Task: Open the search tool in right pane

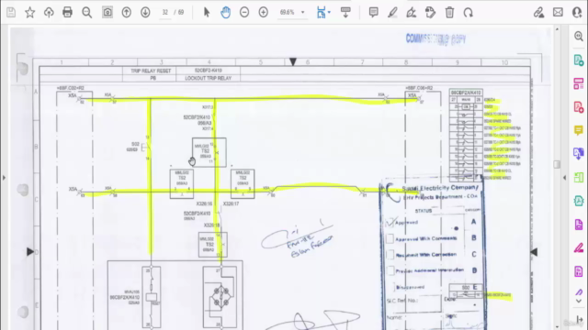Action: [x=579, y=36]
